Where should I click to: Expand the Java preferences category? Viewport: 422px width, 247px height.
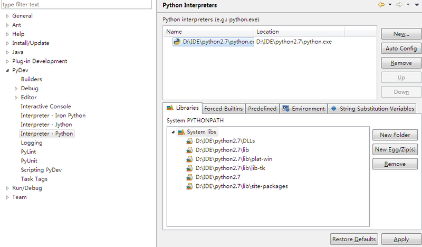pyautogui.click(x=7, y=52)
